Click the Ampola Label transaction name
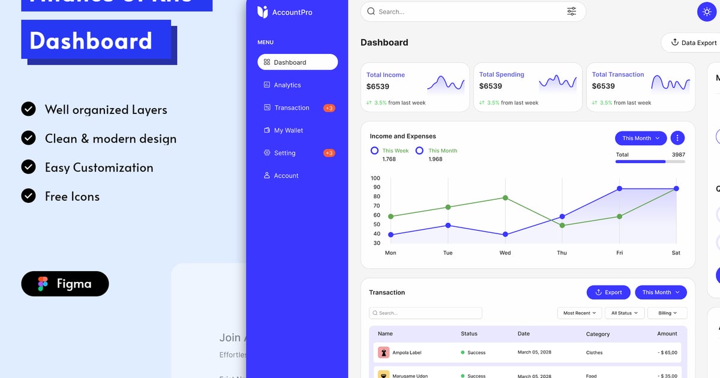The height and width of the screenshot is (378, 720). pos(407,353)
